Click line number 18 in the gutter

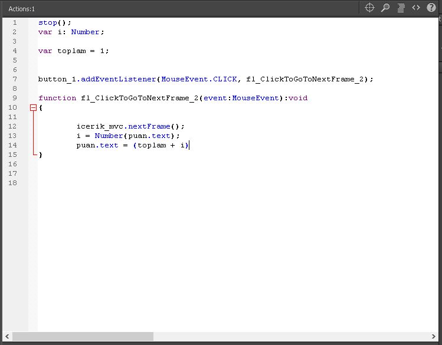[13, 183]
